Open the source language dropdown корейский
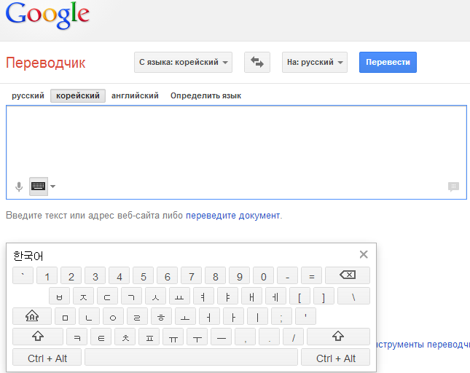470x373 pixels. 183,62
